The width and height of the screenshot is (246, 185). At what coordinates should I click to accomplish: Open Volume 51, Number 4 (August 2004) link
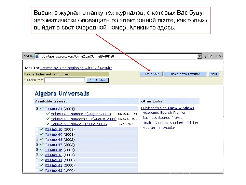point(81,114)
